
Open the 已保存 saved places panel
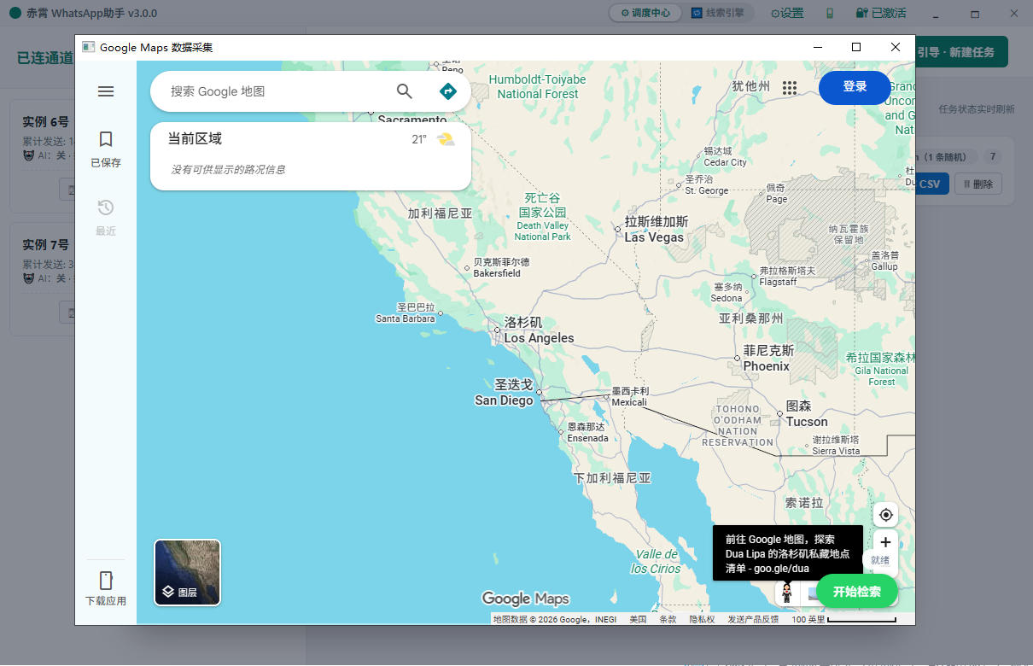(106, 149)
